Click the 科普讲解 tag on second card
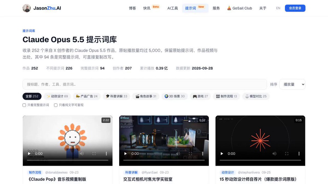 pos(131,173)
